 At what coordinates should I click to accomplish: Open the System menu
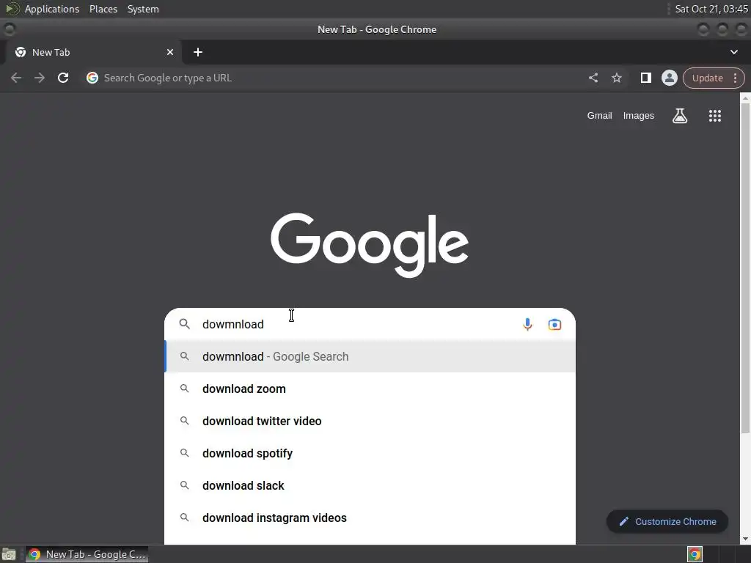coord(143,9)
